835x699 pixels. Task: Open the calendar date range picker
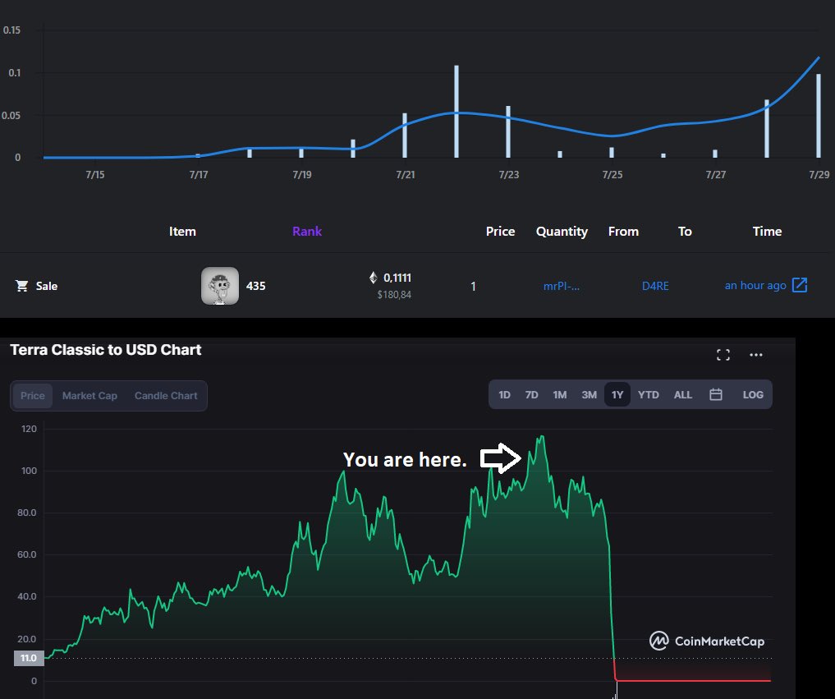coord(715,394)
